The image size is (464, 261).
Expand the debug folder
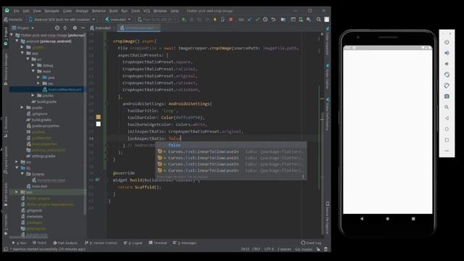click(33, 65)
